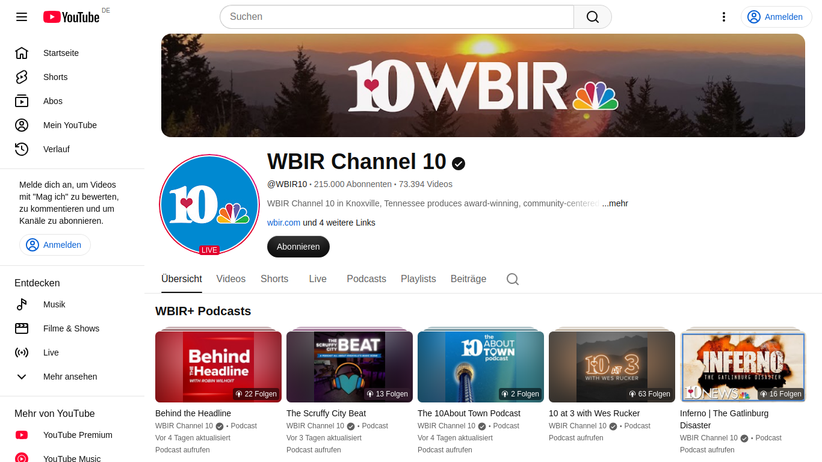Open the channel Shorts tab
This screenshot has width=822, height=462.
click(x=274, y=279)
